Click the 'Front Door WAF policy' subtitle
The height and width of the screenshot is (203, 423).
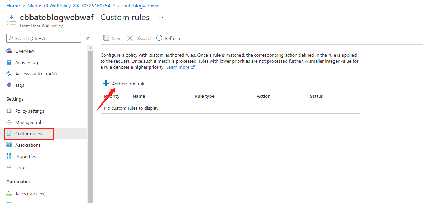(41, 26)
